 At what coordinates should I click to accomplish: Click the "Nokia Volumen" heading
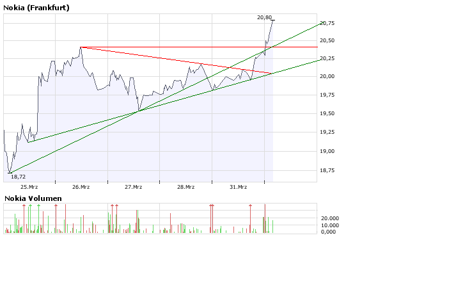[33, 198]
